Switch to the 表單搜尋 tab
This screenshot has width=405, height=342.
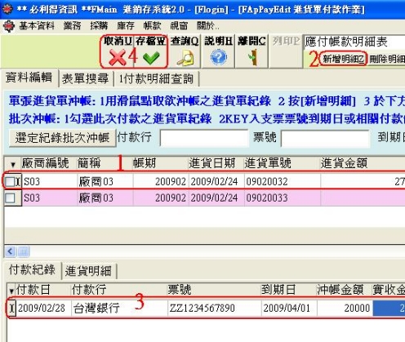[x=86, y=79]
